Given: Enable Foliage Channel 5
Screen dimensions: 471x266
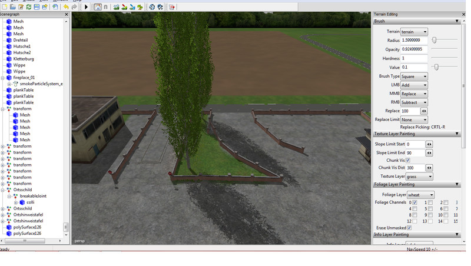Looking at the screenshot, I should [430, 209].
